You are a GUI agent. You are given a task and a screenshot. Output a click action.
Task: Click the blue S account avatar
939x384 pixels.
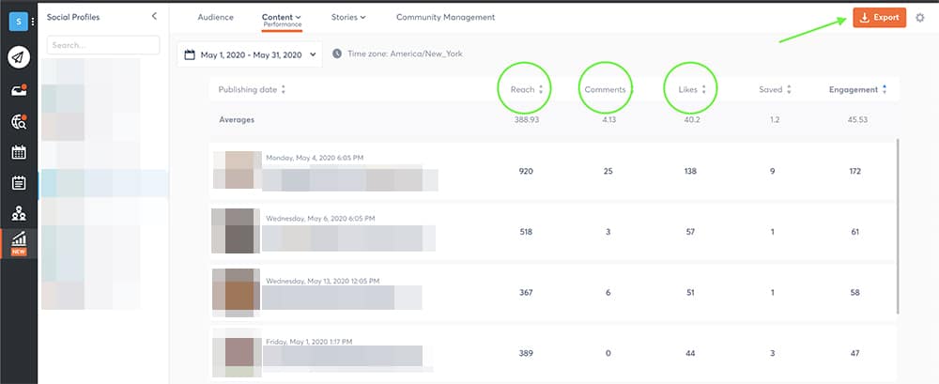[18, 22]
